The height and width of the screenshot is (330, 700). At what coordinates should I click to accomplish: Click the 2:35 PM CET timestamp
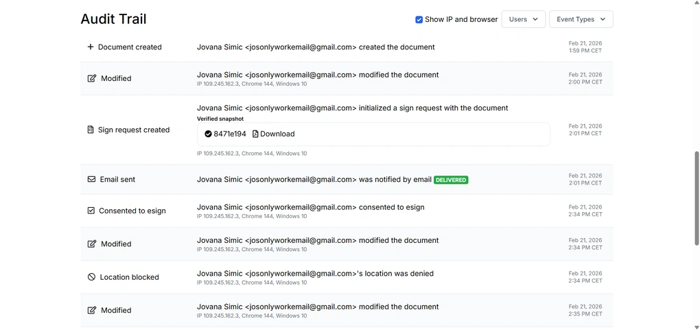click(x=585, y=314)
